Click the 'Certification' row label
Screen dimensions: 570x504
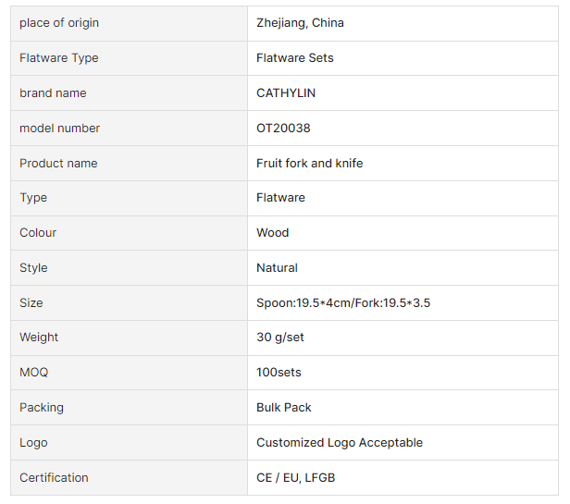[x=54, y=478]
